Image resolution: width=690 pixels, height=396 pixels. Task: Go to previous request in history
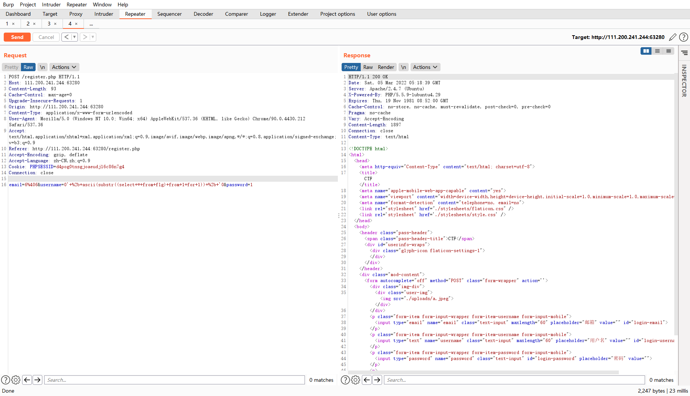click(66, 37)
